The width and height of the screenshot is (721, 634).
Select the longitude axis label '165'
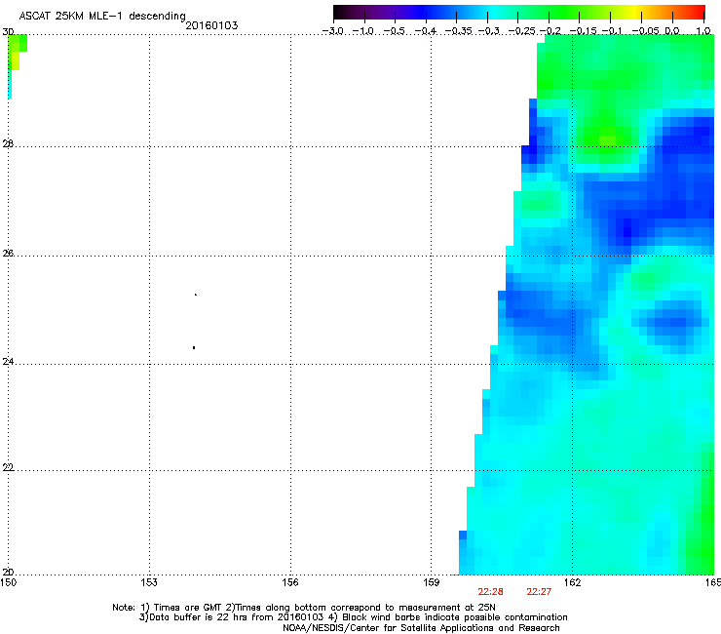(713, 582)
